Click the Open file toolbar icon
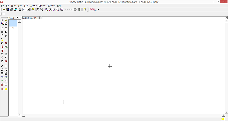228x121 pixels. point(4,9)
